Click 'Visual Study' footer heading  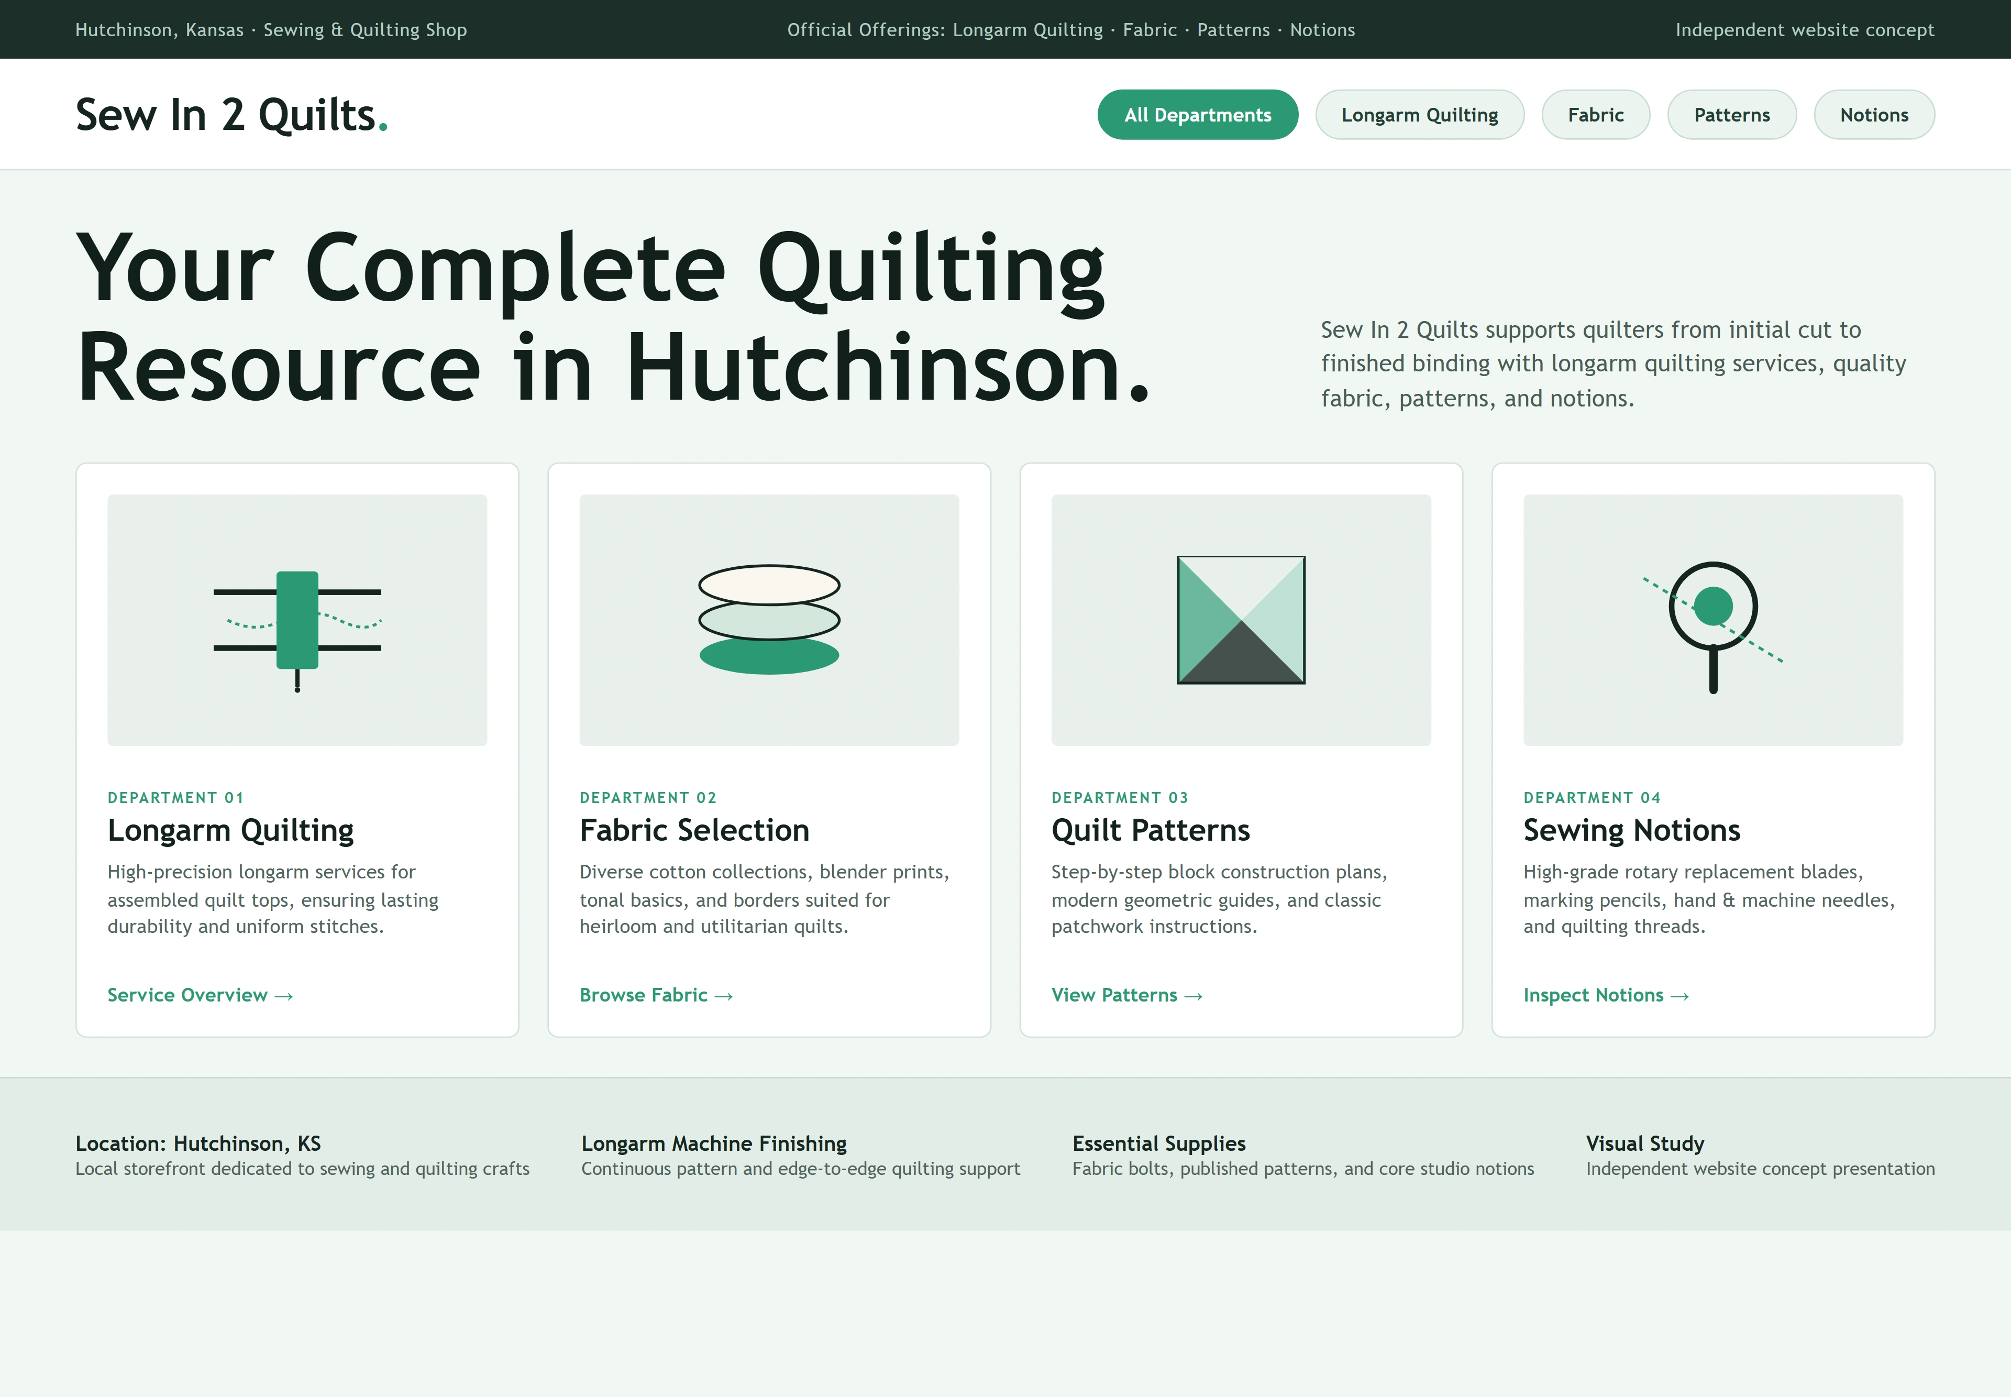coord(1645,1143)
